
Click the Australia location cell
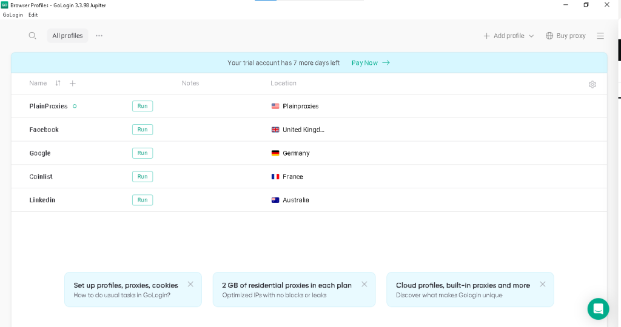tap(296, 200)
